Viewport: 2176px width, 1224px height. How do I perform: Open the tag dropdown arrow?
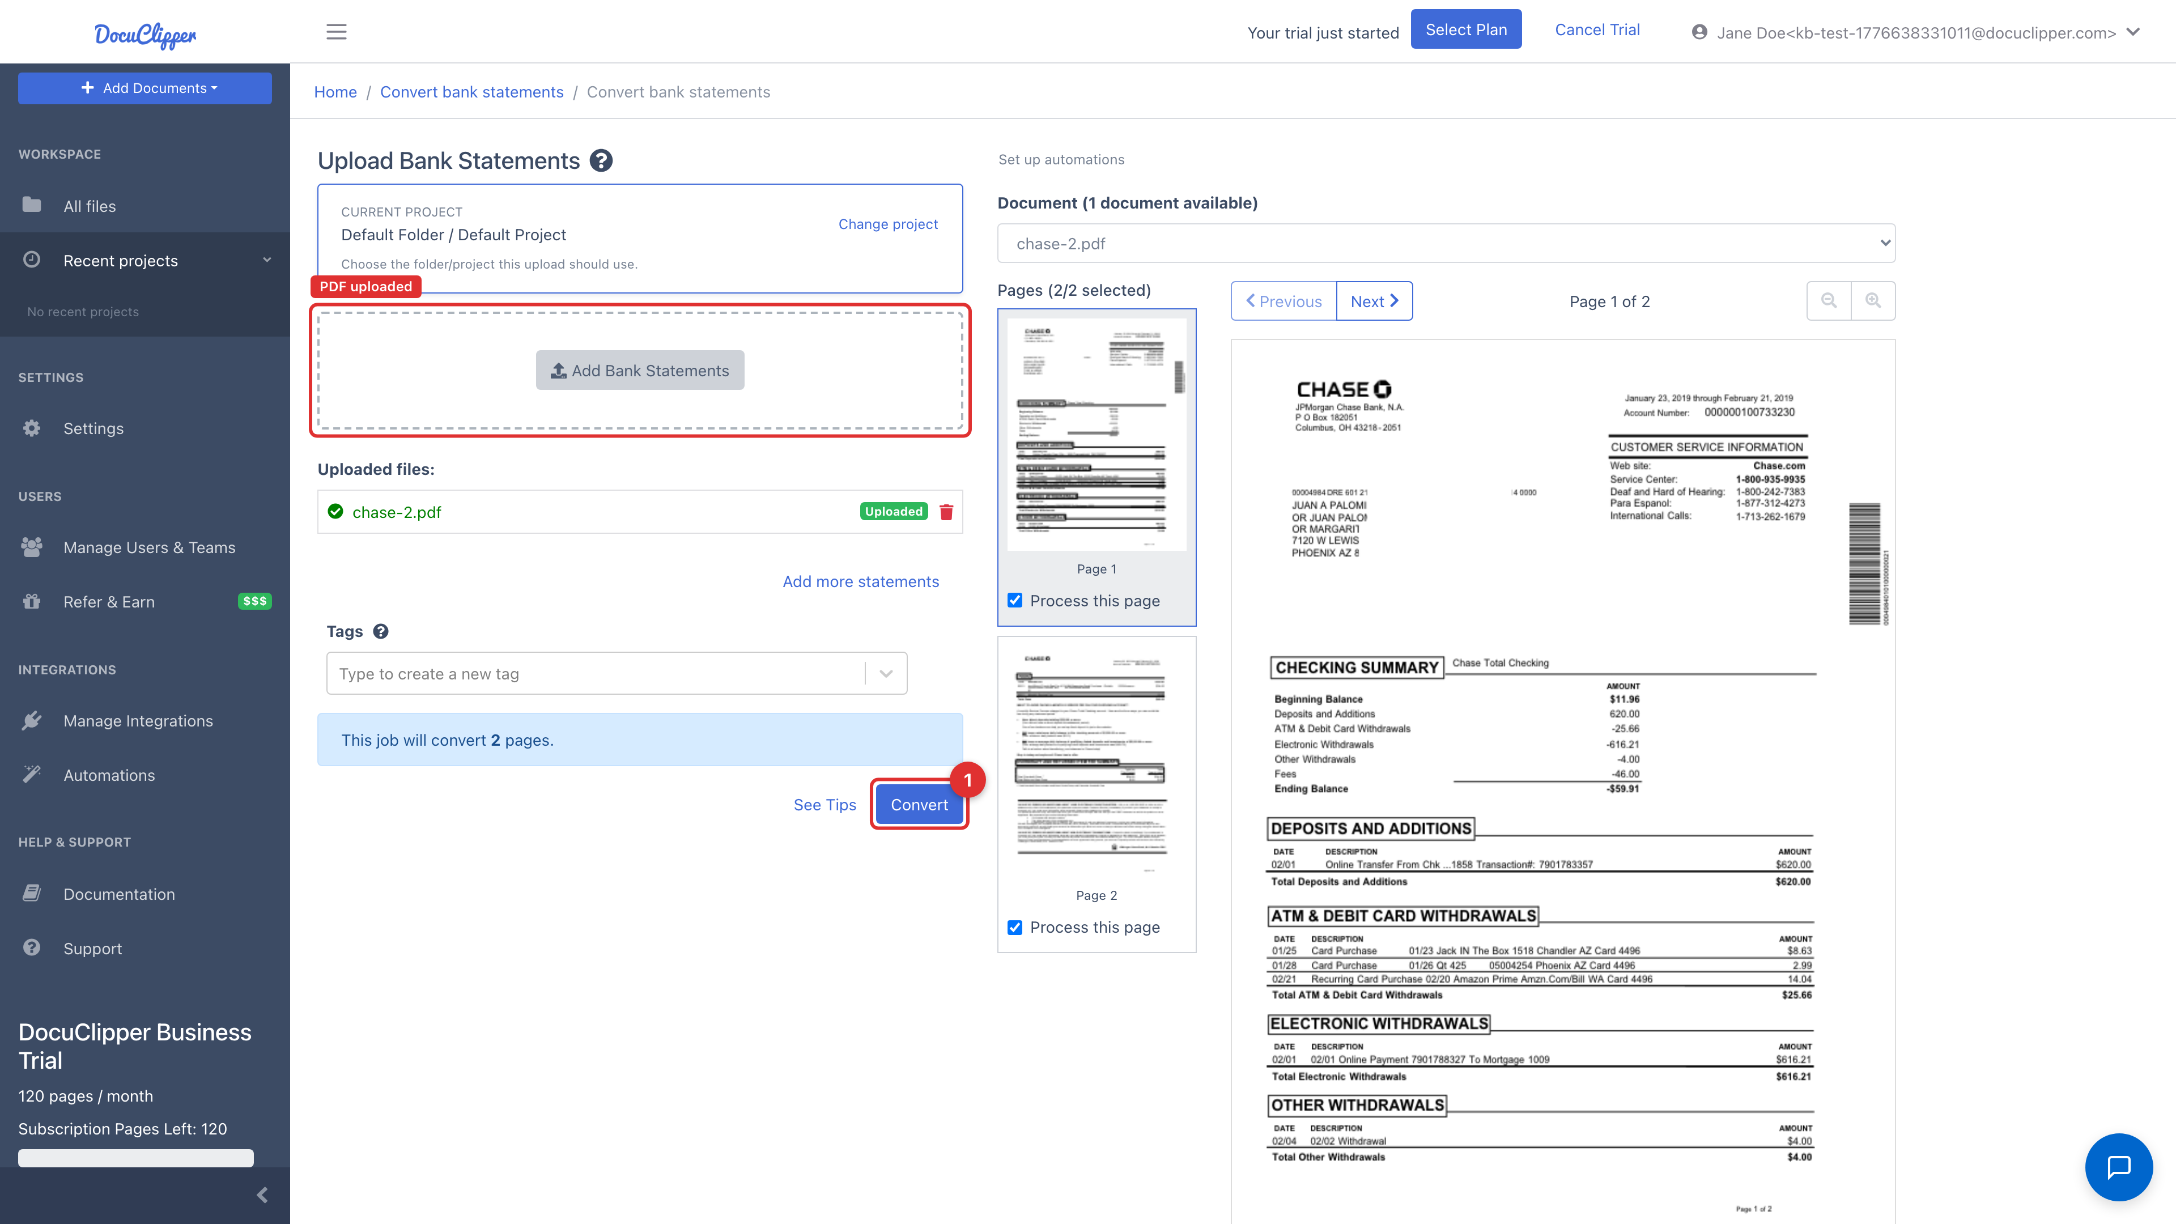(886, 674)
